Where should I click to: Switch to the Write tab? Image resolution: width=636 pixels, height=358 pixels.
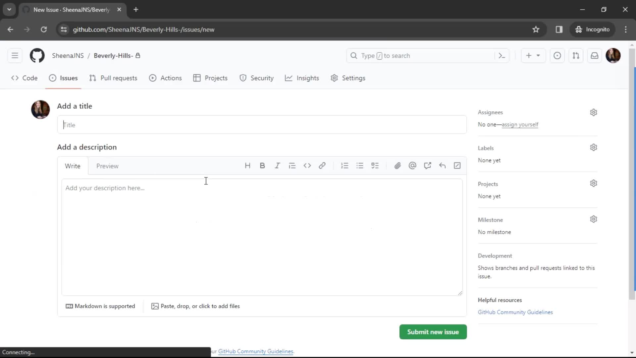73,166
